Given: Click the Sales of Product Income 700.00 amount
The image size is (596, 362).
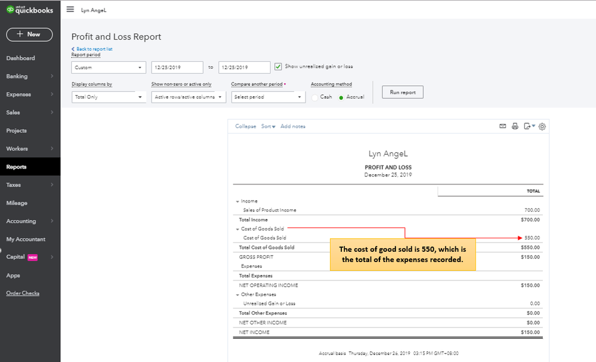Looking at the screenshot, I should click(x=532, y=210).
